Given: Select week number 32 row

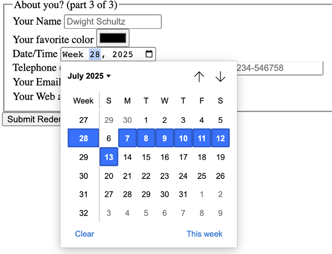Looking at the screenshot, I should tap(84, 213).
